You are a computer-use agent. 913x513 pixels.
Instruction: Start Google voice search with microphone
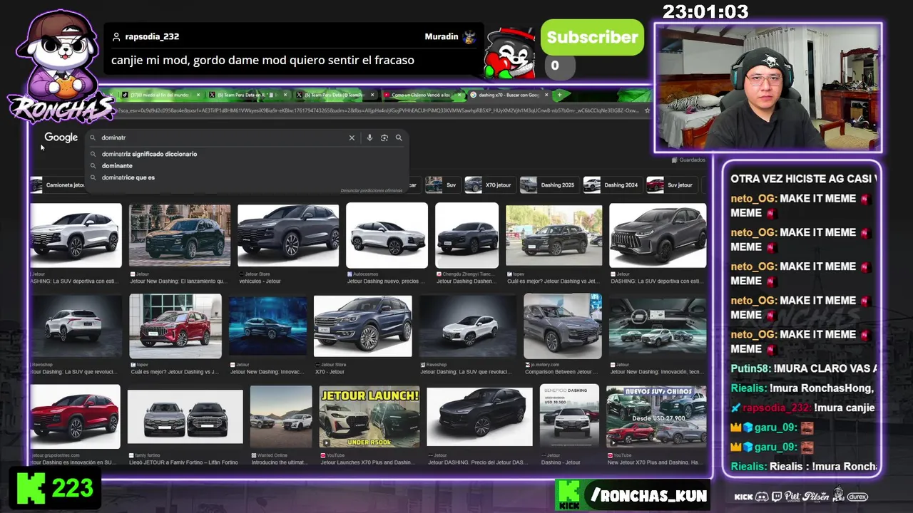(369, 138)
